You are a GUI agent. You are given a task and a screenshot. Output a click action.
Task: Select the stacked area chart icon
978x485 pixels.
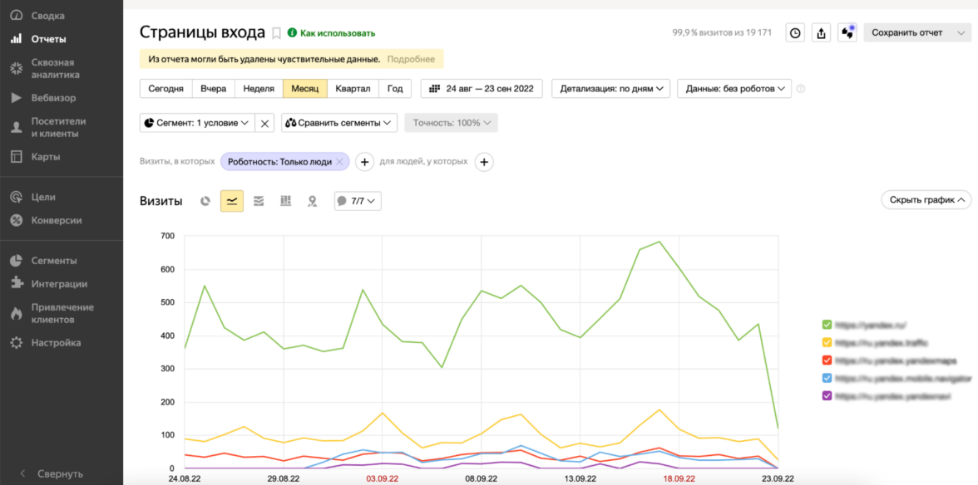pyautogui.click(x=259, y=201)
